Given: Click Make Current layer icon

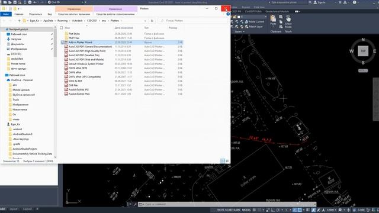Looking at the screenshot, I should (x=246, y=22).
